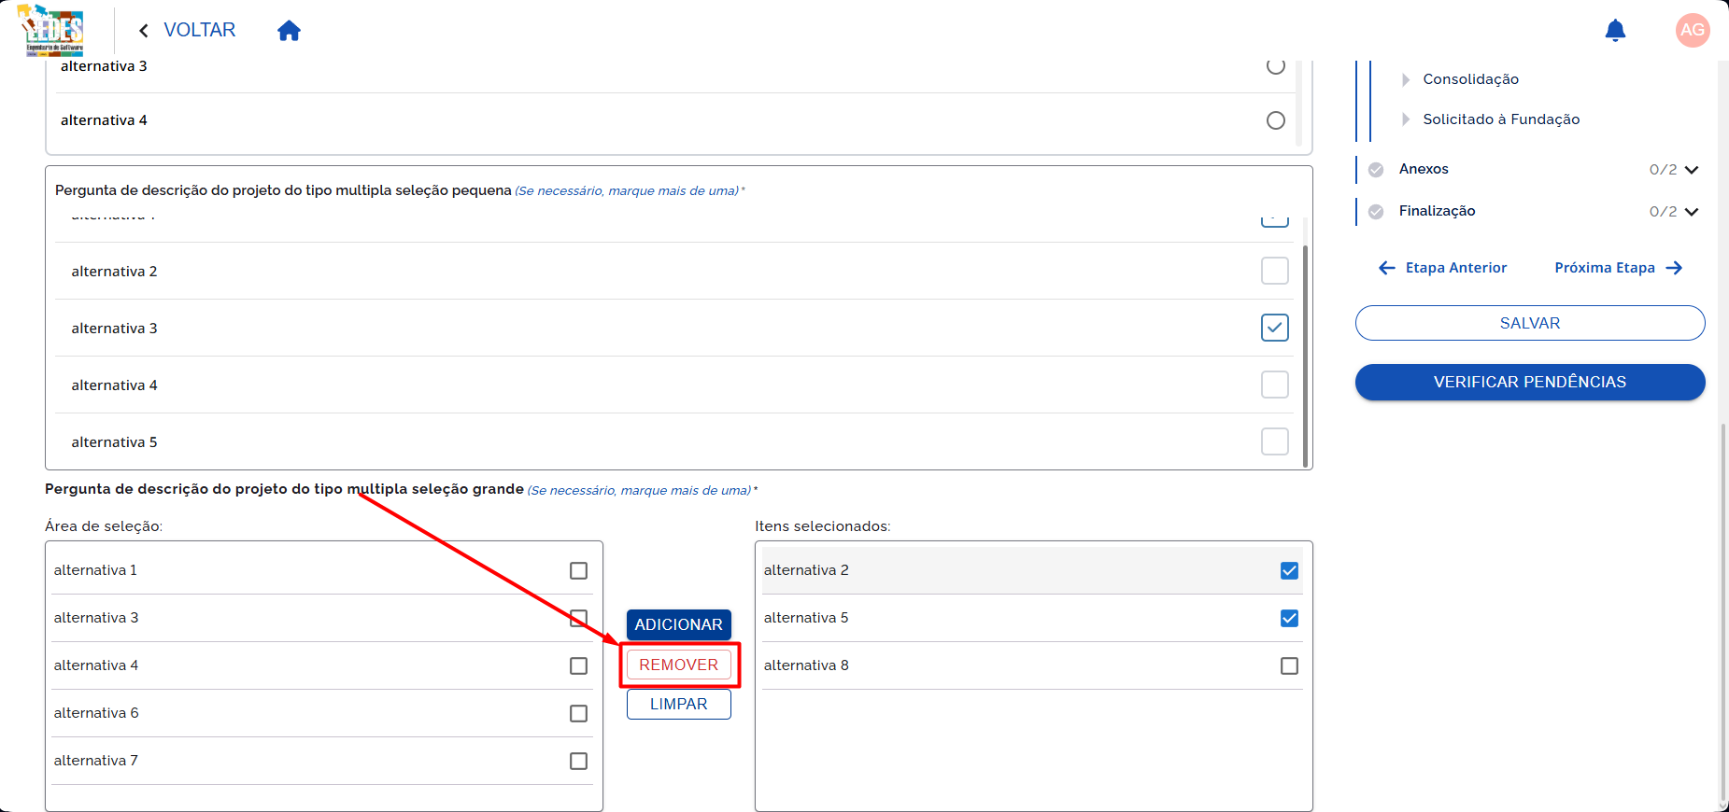Go back using VOLTAR
This screenshot has height=812, width=1729.
point(200,30)
